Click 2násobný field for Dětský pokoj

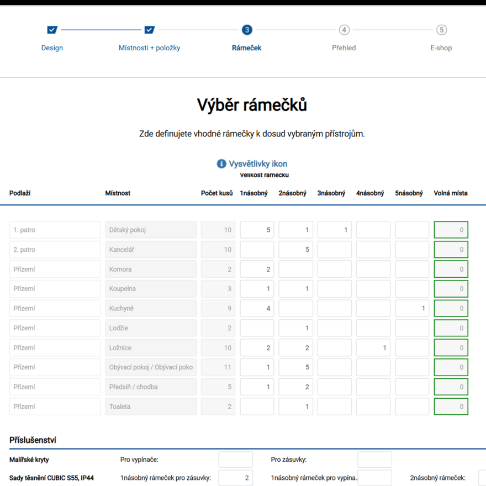[x=295, y=230]
